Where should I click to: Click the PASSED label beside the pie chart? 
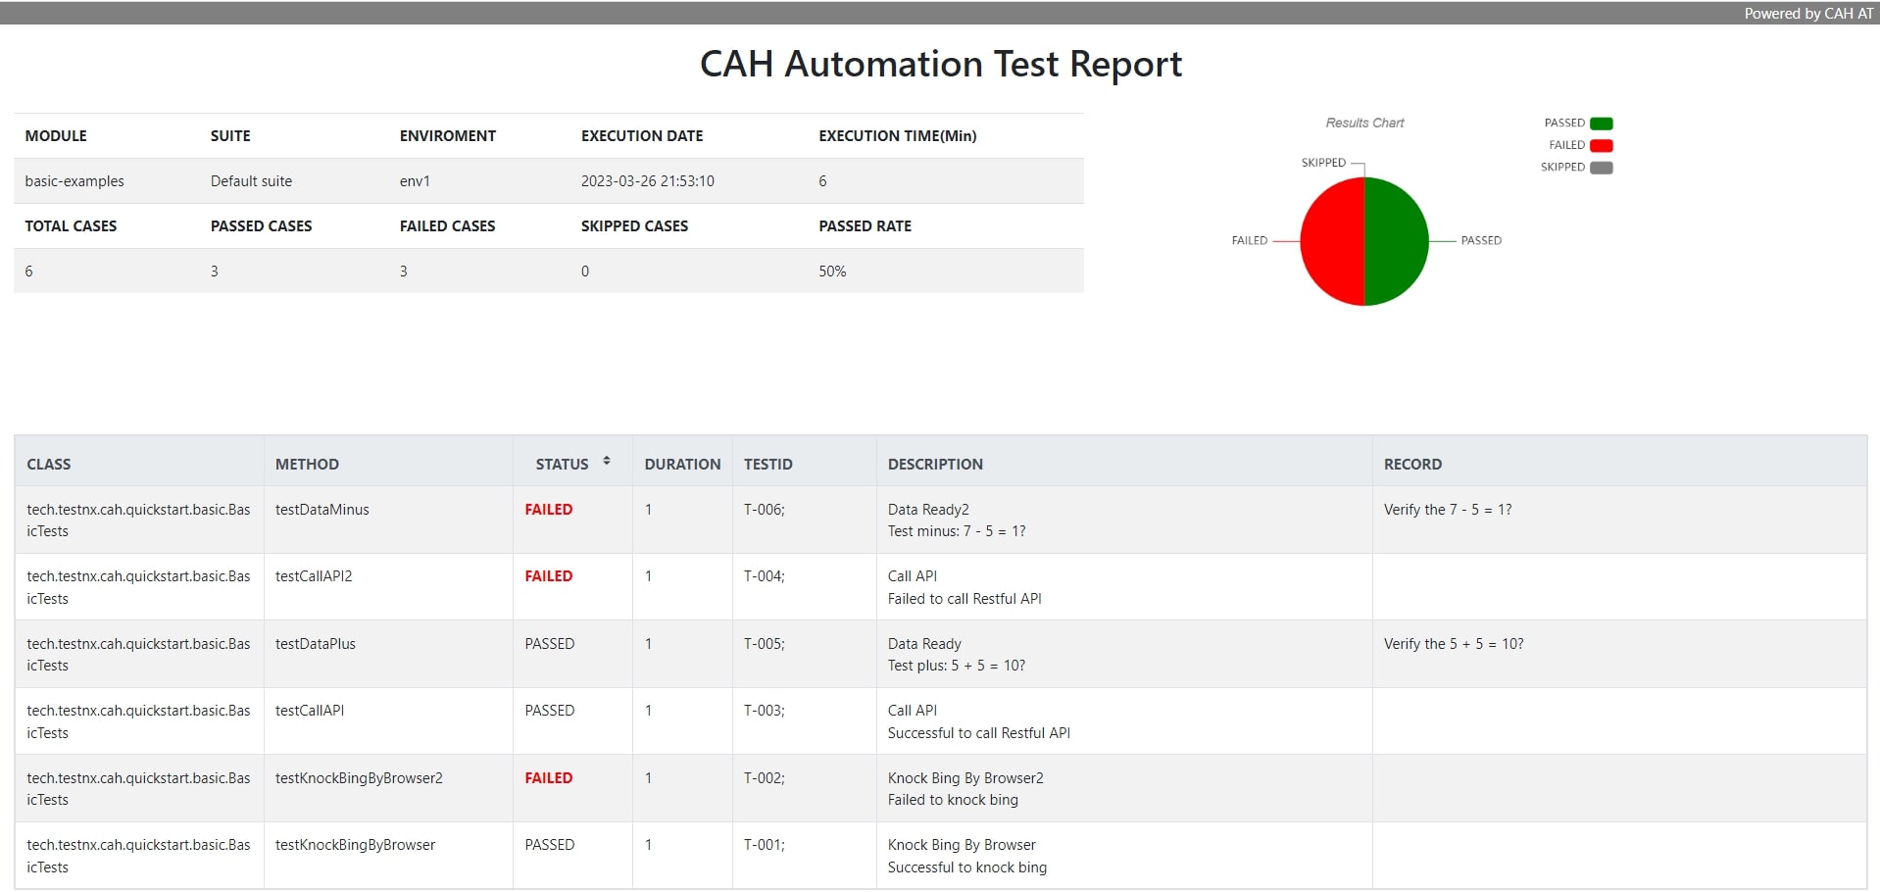click(1480, 240)
